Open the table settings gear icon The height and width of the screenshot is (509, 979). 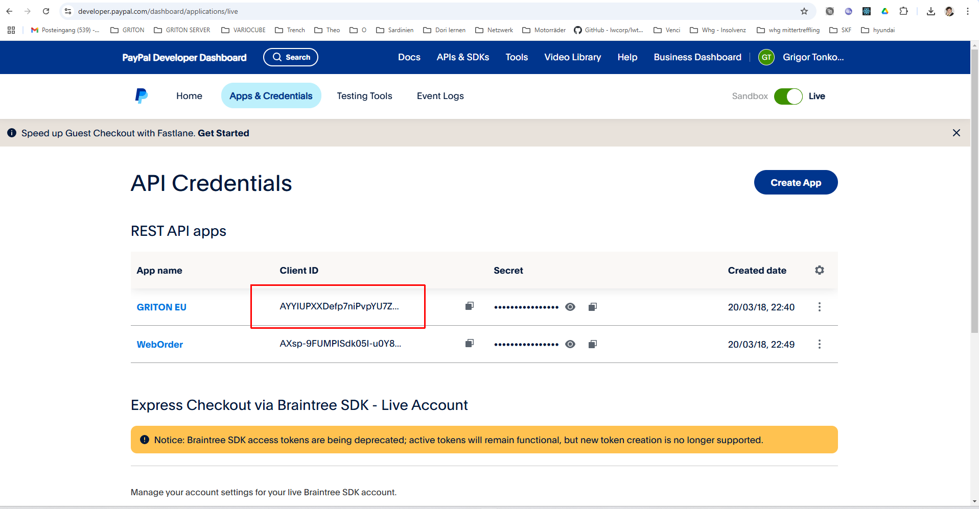(x=820, y=270)
